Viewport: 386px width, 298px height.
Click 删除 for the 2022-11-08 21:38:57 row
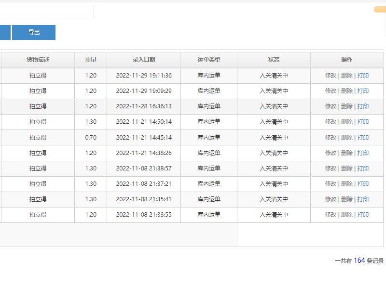pos(346,168)
